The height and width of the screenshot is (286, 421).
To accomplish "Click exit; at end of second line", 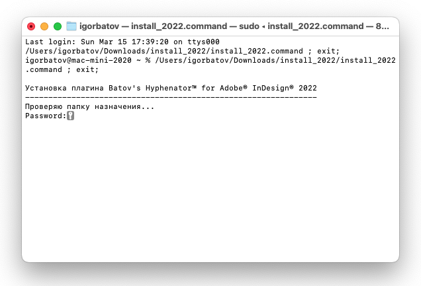I will (328, 51).
